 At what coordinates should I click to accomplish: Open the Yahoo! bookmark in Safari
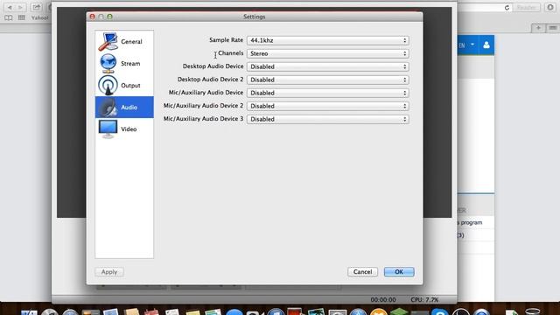39,17
